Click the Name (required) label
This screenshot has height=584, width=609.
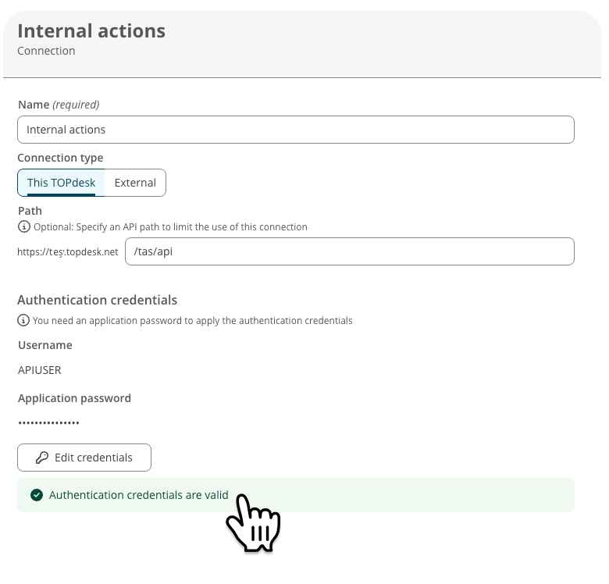[x=59, y=105]
